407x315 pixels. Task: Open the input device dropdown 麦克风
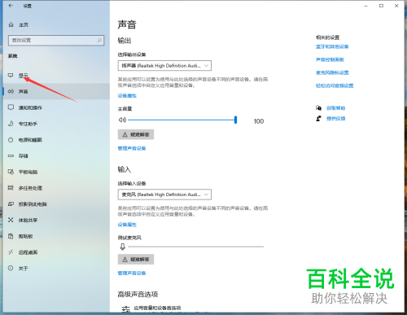[164, 195]
